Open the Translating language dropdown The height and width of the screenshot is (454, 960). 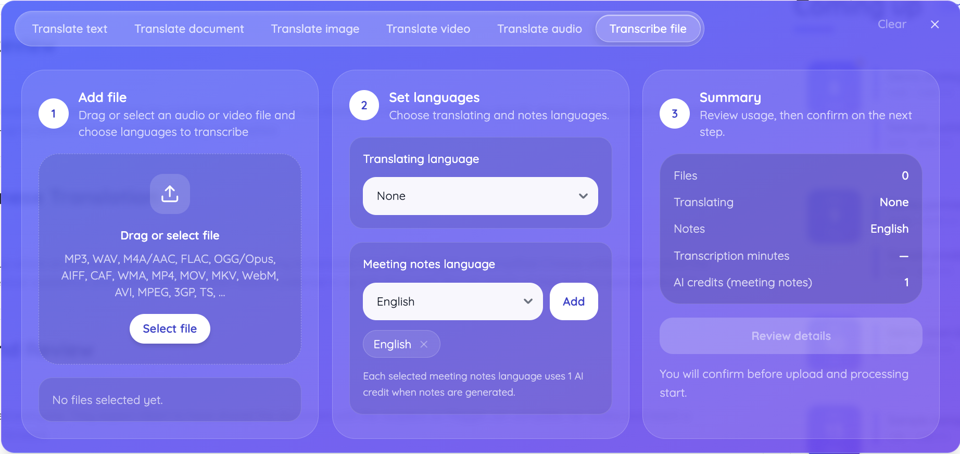click(480, 196)
